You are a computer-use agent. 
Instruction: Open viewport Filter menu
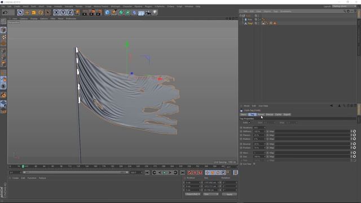52,19
